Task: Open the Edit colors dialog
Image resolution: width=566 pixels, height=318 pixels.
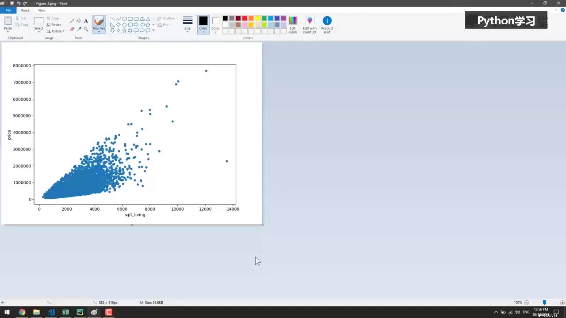Action: click(x=293, y=25)
